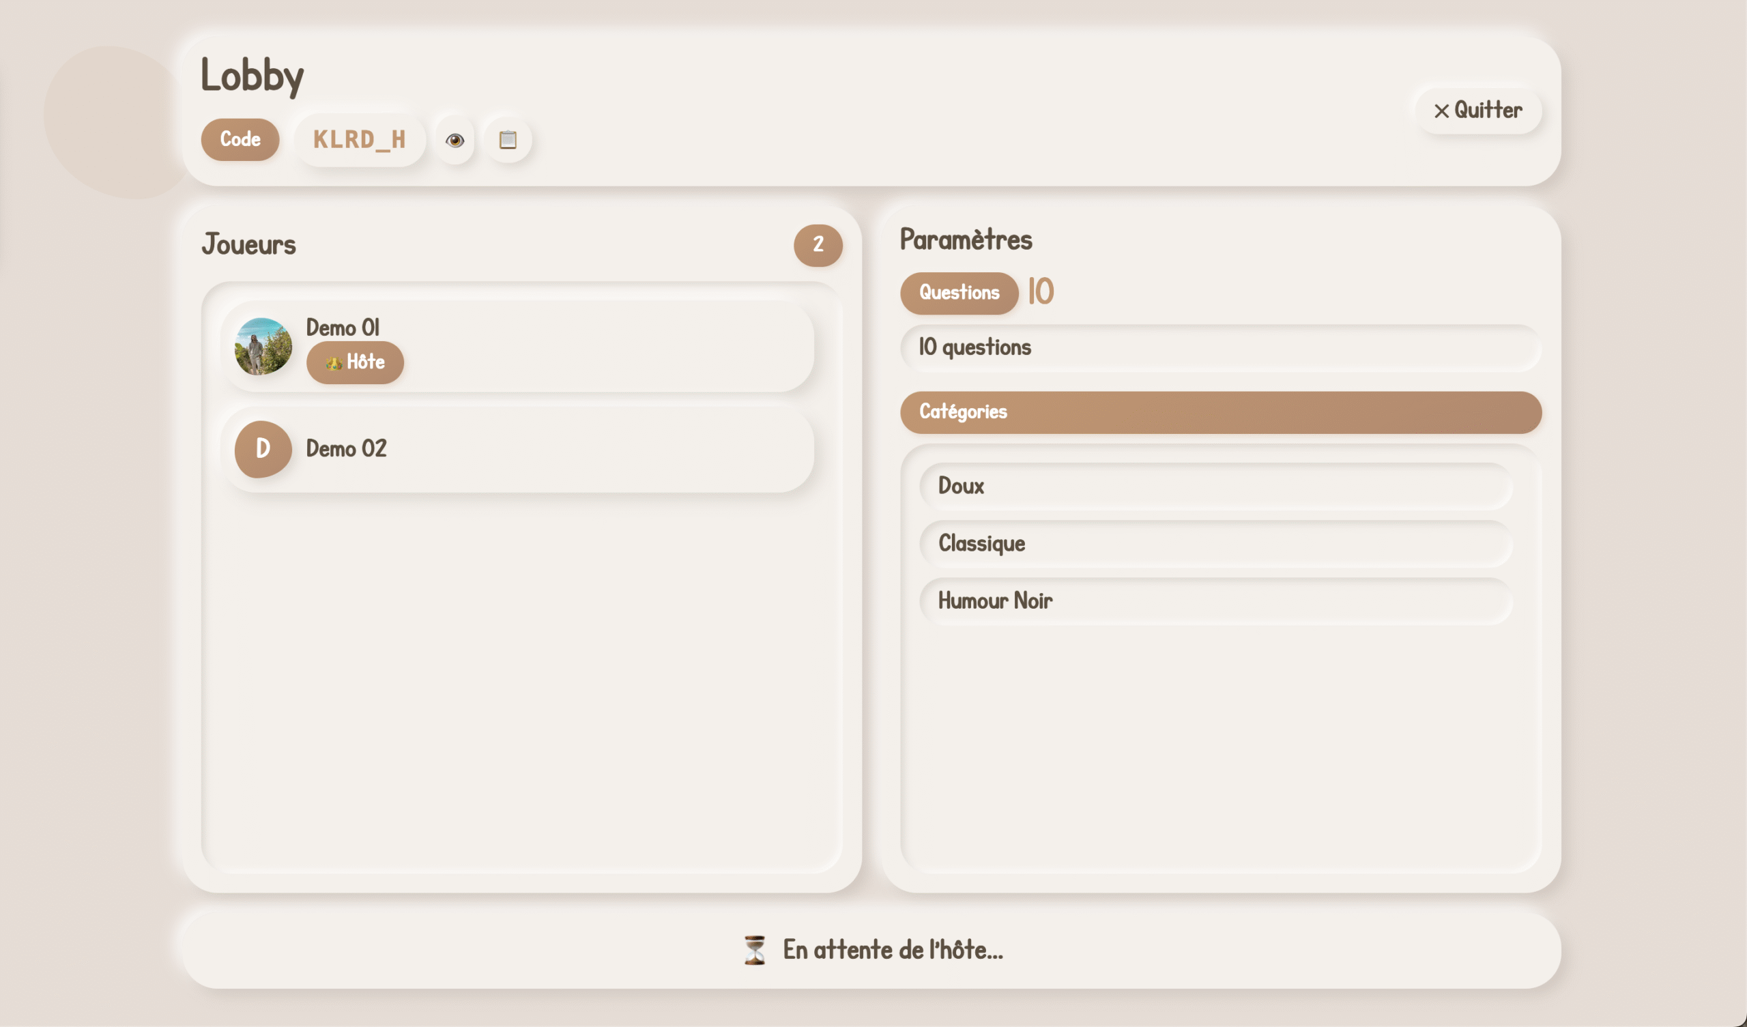This screenshot has width=1747, height=1027.
Task: Click the Demo 02 player name
Action: [x=346, y=448]
